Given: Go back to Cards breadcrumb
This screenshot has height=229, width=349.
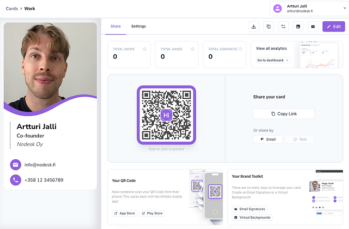Looking at the screenshot, I should click(12, 8).
